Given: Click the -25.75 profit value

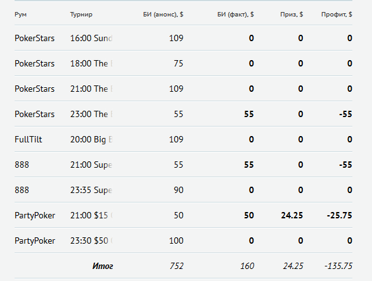Looking at the screenshot, I should click(339, 215).
